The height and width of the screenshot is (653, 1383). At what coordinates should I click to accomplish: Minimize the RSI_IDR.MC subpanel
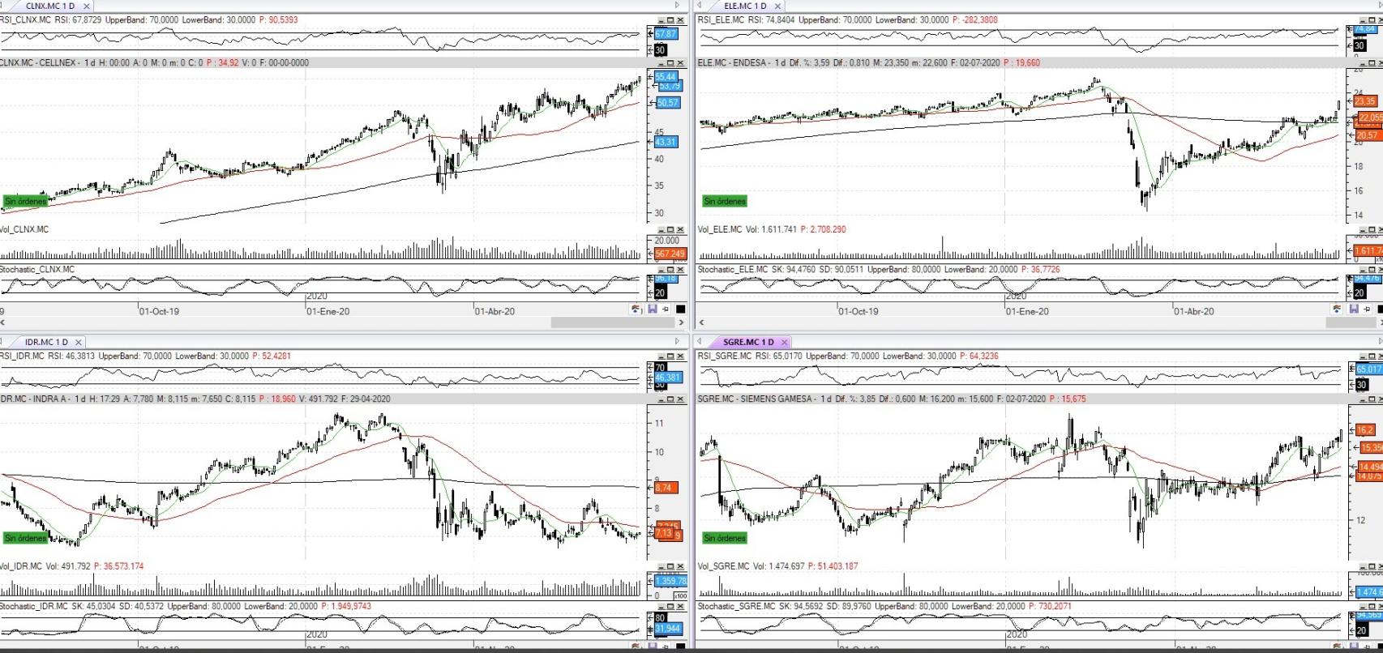(661, 355)
